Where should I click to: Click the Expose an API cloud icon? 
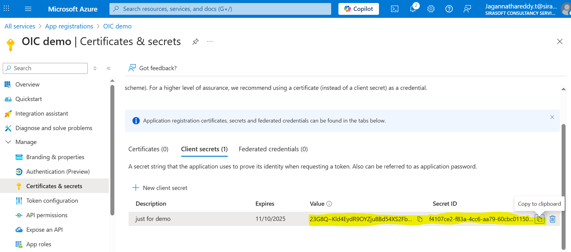click(19, 230)
